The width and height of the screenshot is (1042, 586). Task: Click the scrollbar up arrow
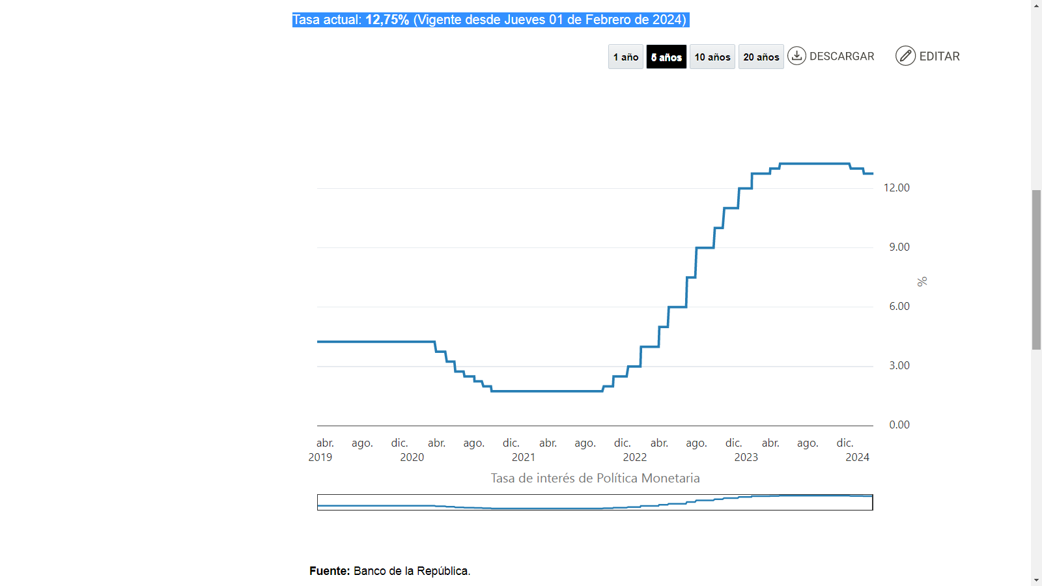point(1036,5)
